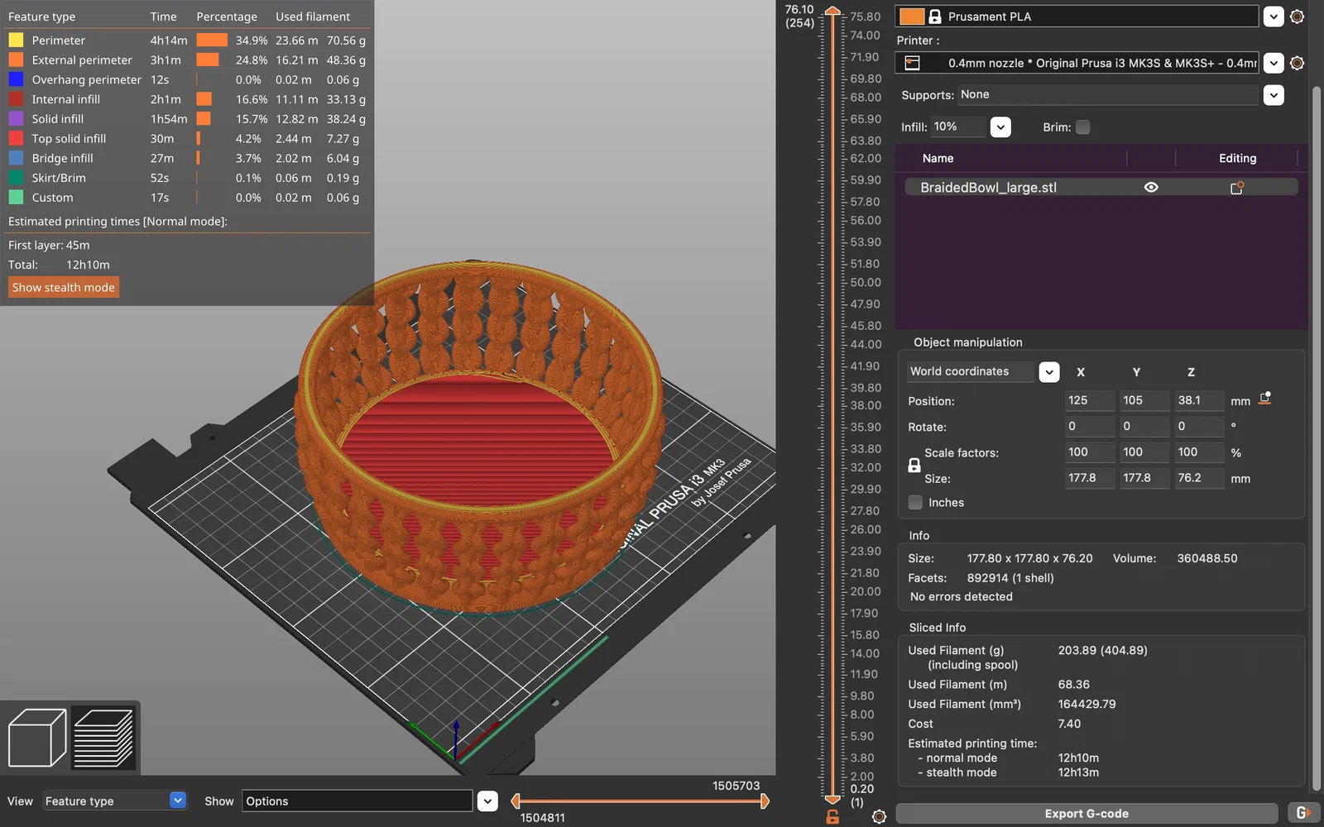The width and height of the screenshot is (1324, 827).
Task: Select the sliced layers preview icon
Action: (103, 738)
